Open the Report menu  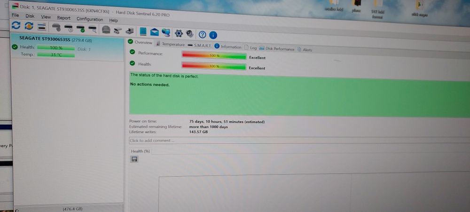click(x=63, y=18)
